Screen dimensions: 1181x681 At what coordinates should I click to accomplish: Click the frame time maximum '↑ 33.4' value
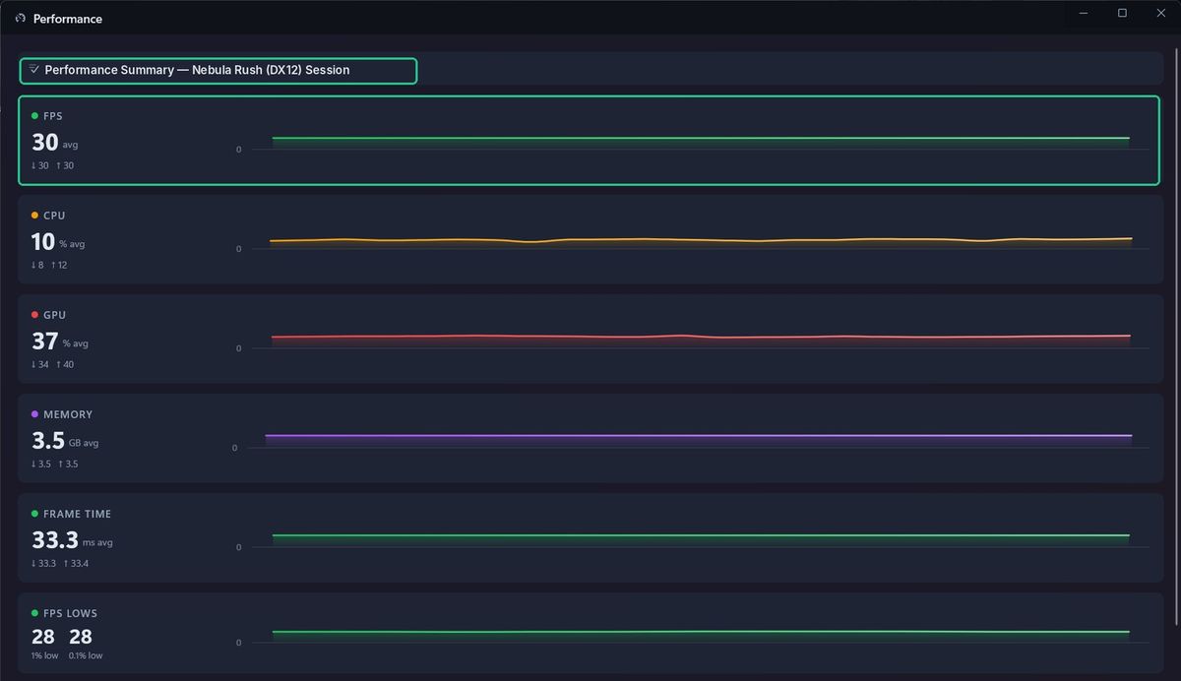76,563
